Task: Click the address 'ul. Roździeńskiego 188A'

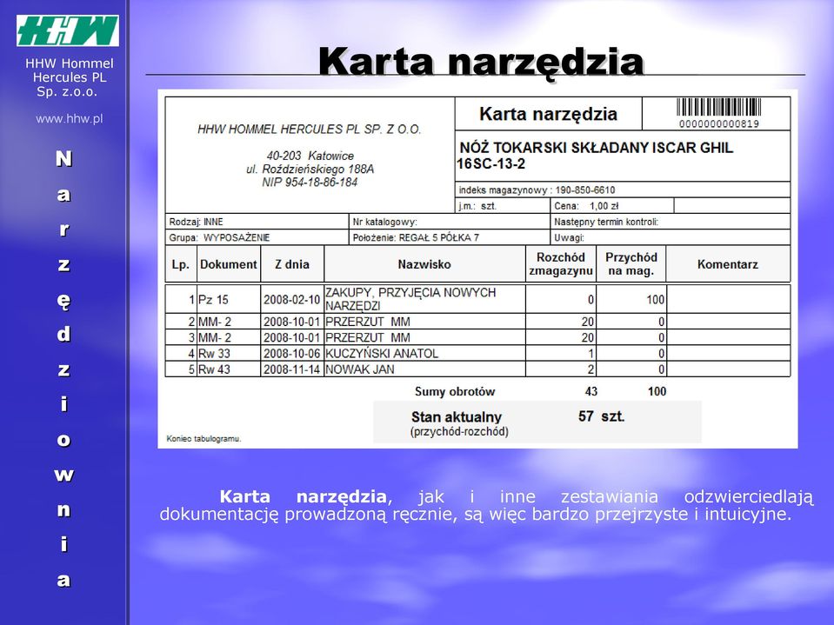Action: click(310, 169)
